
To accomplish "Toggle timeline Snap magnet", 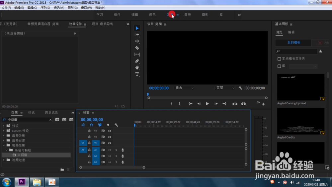I will pos(91,125).
